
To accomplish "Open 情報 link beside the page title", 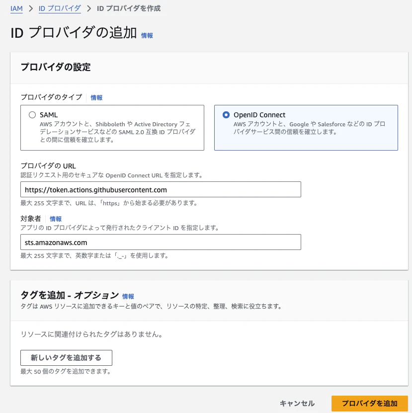I will 147,35.
